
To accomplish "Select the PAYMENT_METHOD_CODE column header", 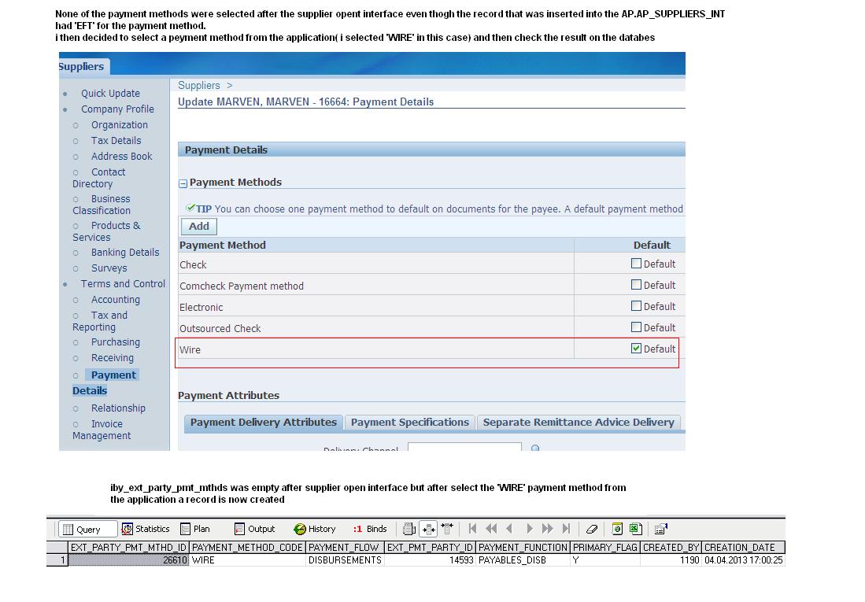I will click(247, 548).
